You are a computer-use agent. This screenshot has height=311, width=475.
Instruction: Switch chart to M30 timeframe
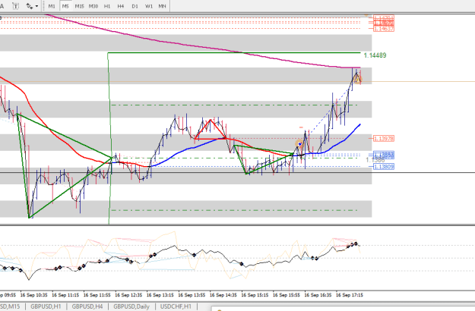[93, 6]
